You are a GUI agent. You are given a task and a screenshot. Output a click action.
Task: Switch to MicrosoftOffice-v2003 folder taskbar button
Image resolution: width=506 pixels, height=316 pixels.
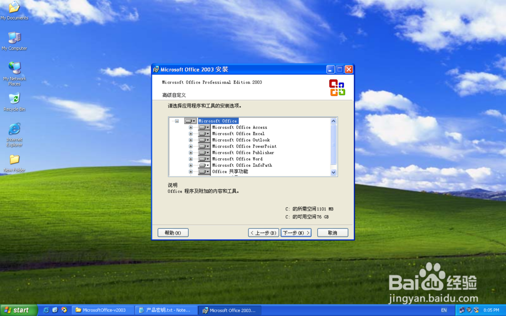click(x=102, y=310)
